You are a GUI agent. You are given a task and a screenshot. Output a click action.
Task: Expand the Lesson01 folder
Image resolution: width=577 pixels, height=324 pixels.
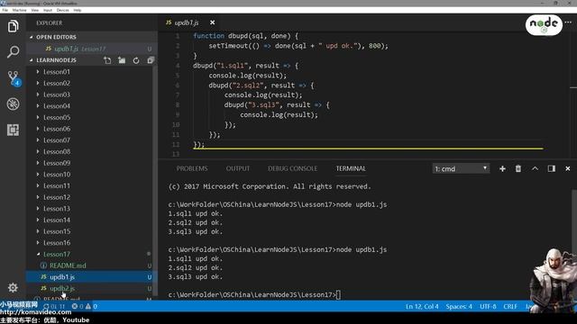[90, 72]
